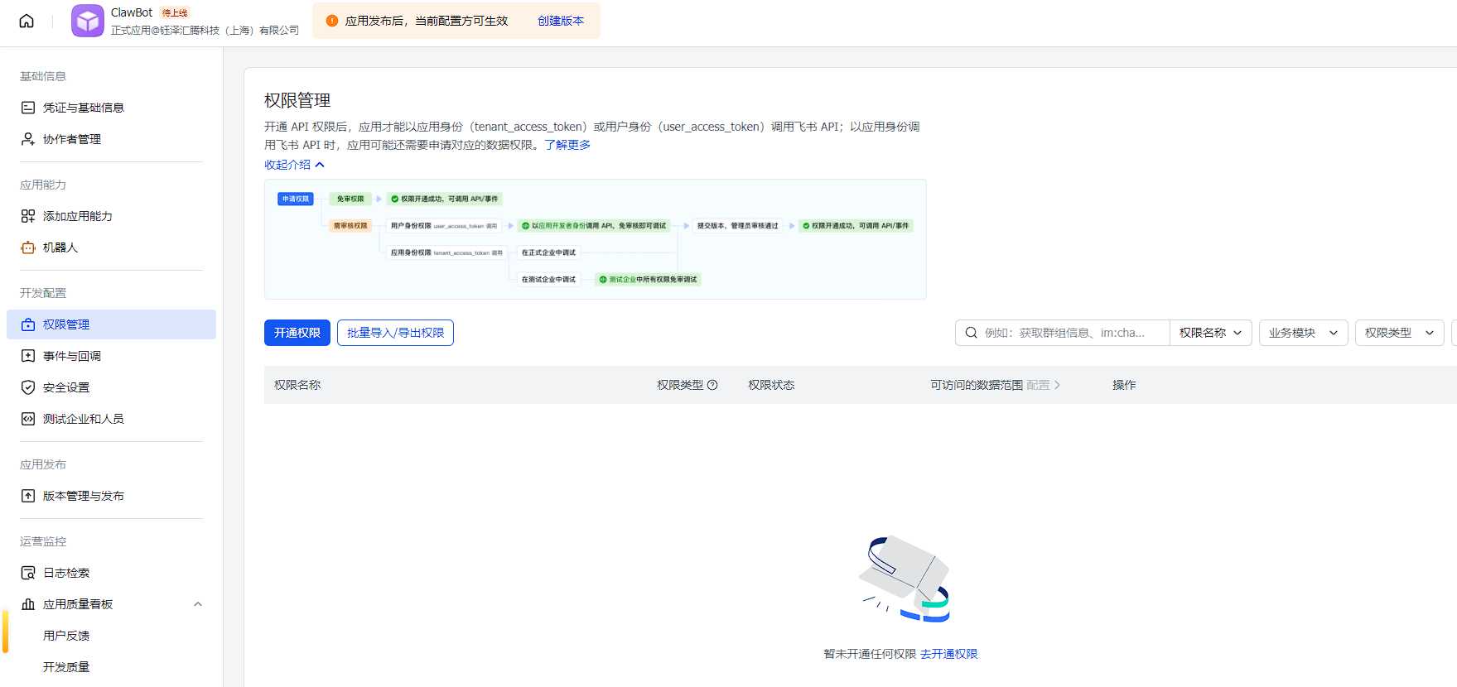
Task: Go to 版本管理与发布 menu item
Action: click(x=84, y=496)
